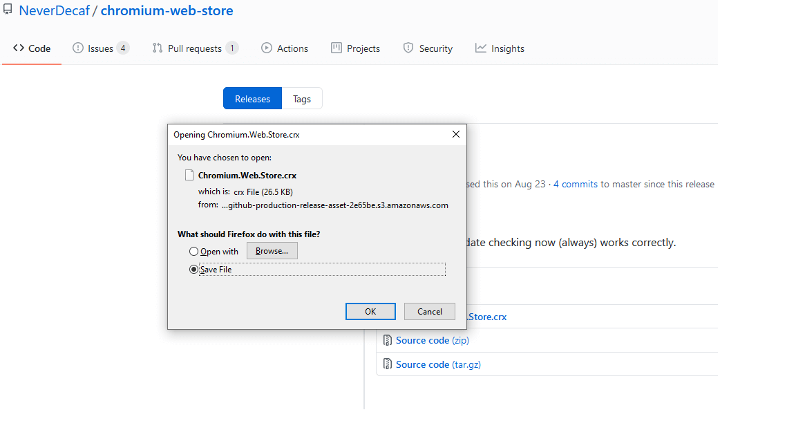This screenshot has width=796, height=448.
Task: Open the Code tab
Action: coord(32,48)
